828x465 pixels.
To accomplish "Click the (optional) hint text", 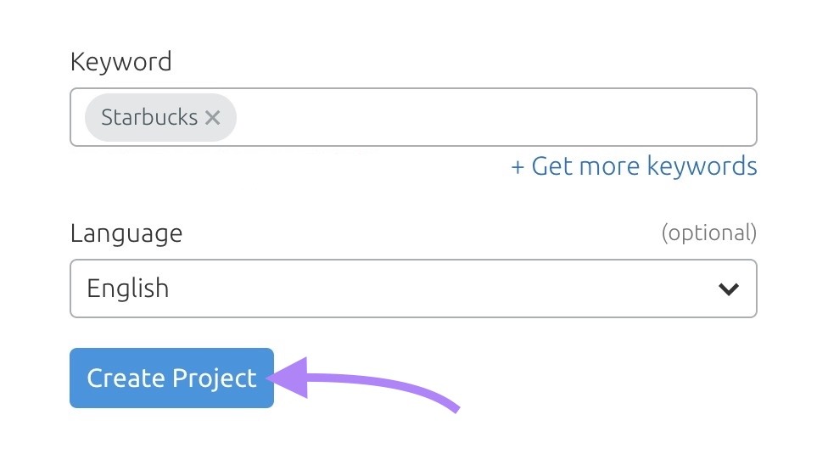I will pyautogui.click(x=708, y=233).
